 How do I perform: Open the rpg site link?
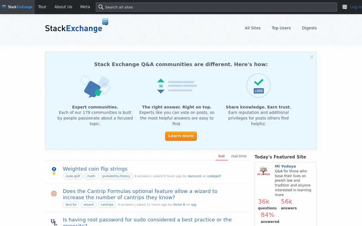[193, 205]
